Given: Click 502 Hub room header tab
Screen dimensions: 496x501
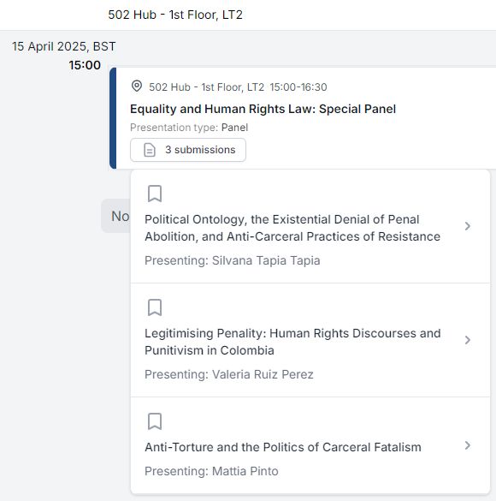Looking at the screenshot, I should tap(175, 15).
